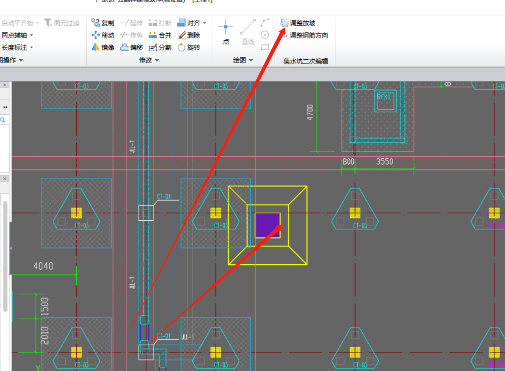
Task: Click the 复制 (copy) tool icon
Action: 96,23
